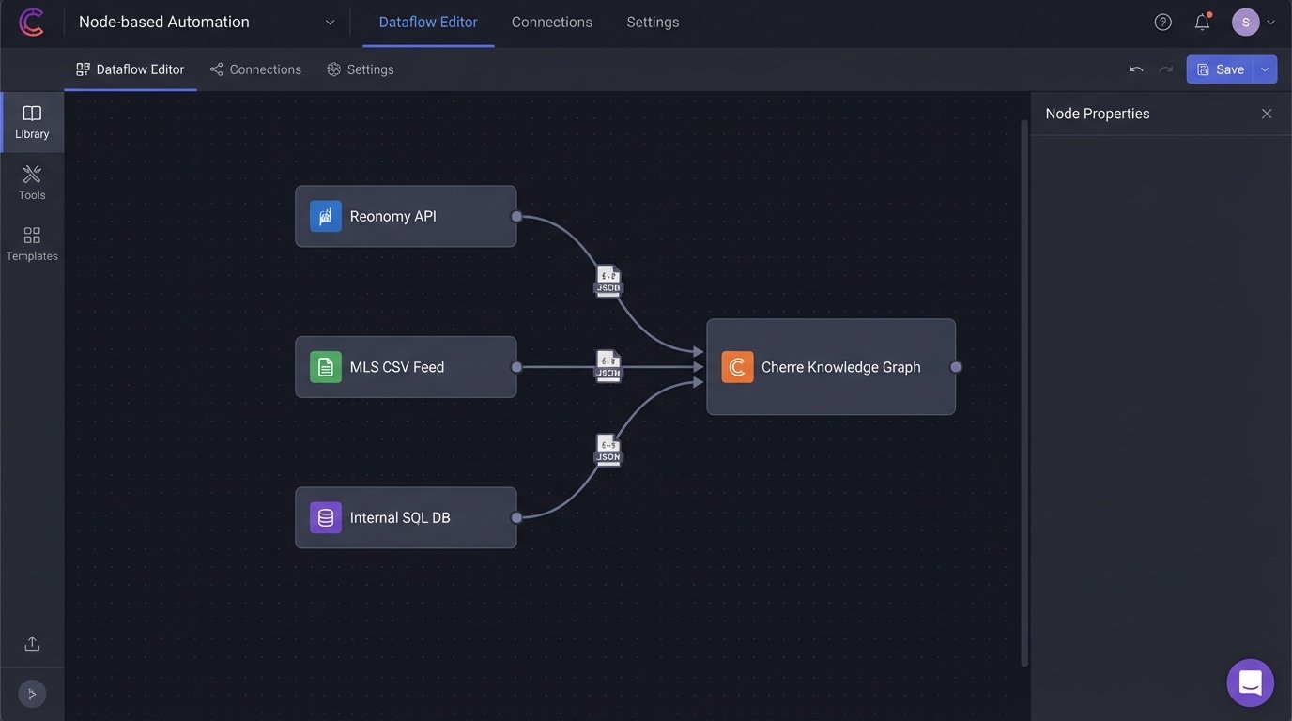Click the MLS CSV Feed node icon

tap(324, 366)
